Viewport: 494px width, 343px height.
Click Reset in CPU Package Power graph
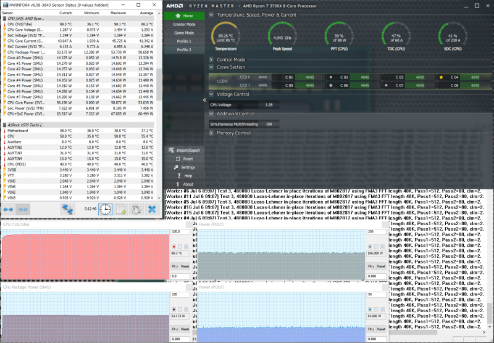click(x=185, y=329)
